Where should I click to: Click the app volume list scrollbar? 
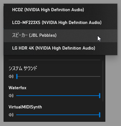point(103,81)
